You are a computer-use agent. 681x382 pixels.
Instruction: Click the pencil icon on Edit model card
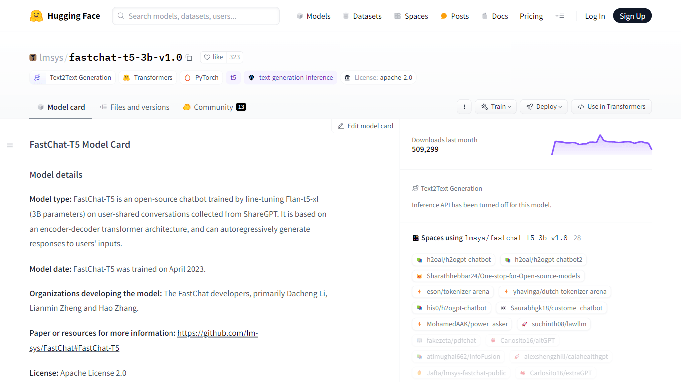tap(341, 126)
